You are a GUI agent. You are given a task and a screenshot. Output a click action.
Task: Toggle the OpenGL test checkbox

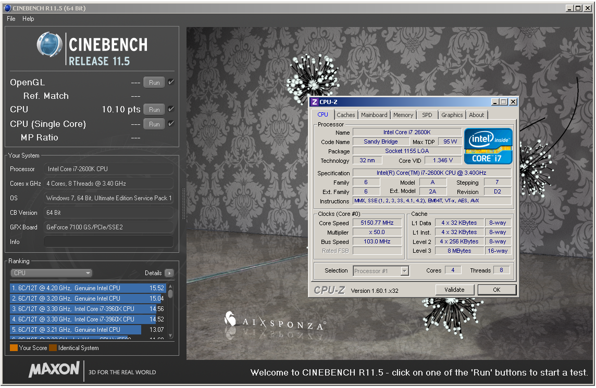point(171,82)
